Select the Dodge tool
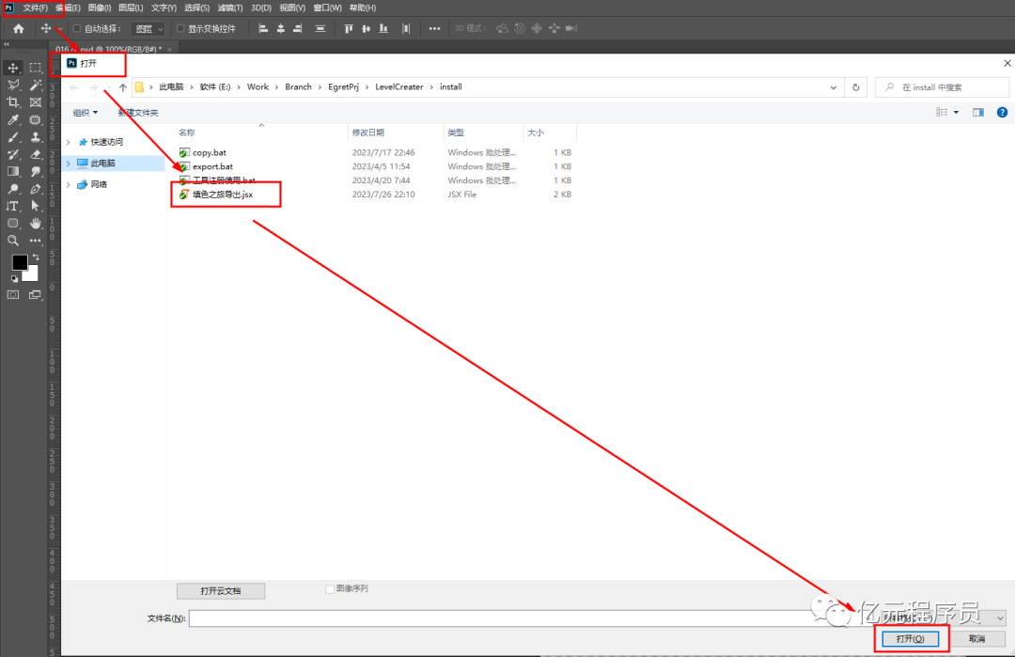 click(x=13, y=189)
